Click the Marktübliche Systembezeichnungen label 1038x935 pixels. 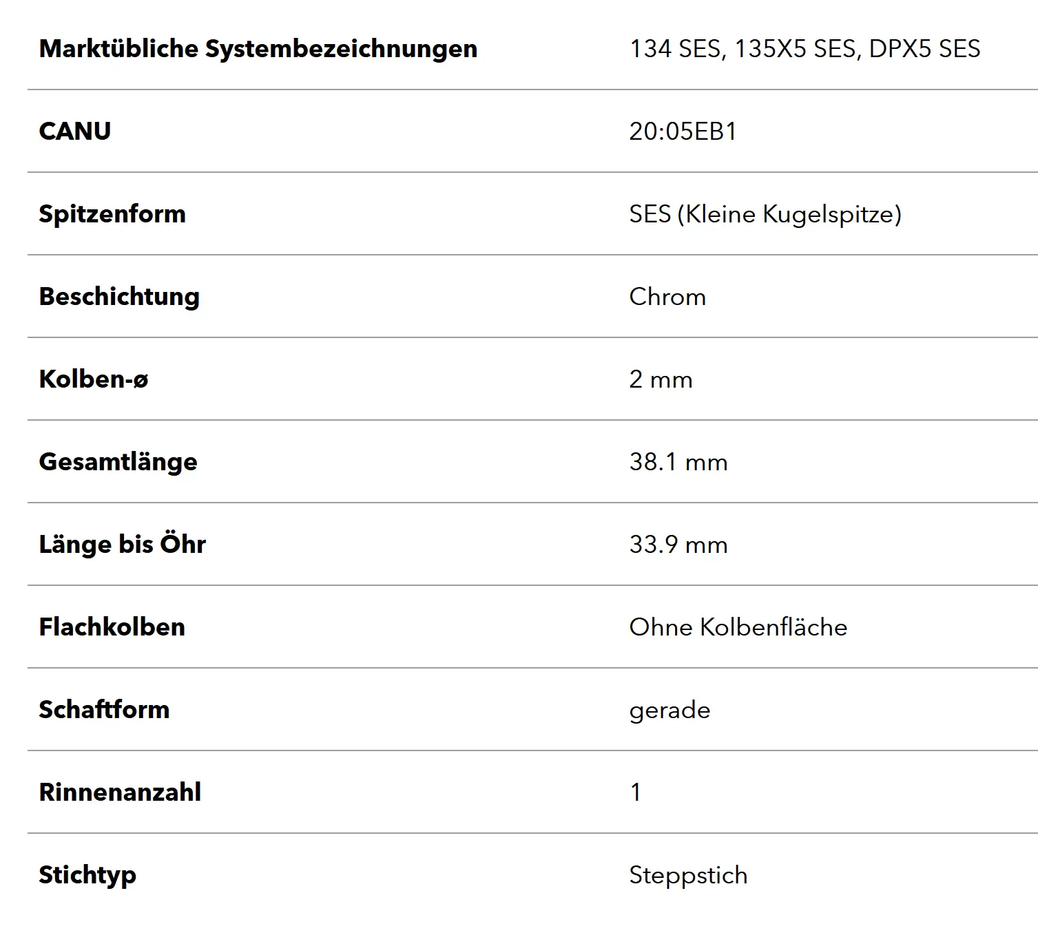tap(258, 49)
